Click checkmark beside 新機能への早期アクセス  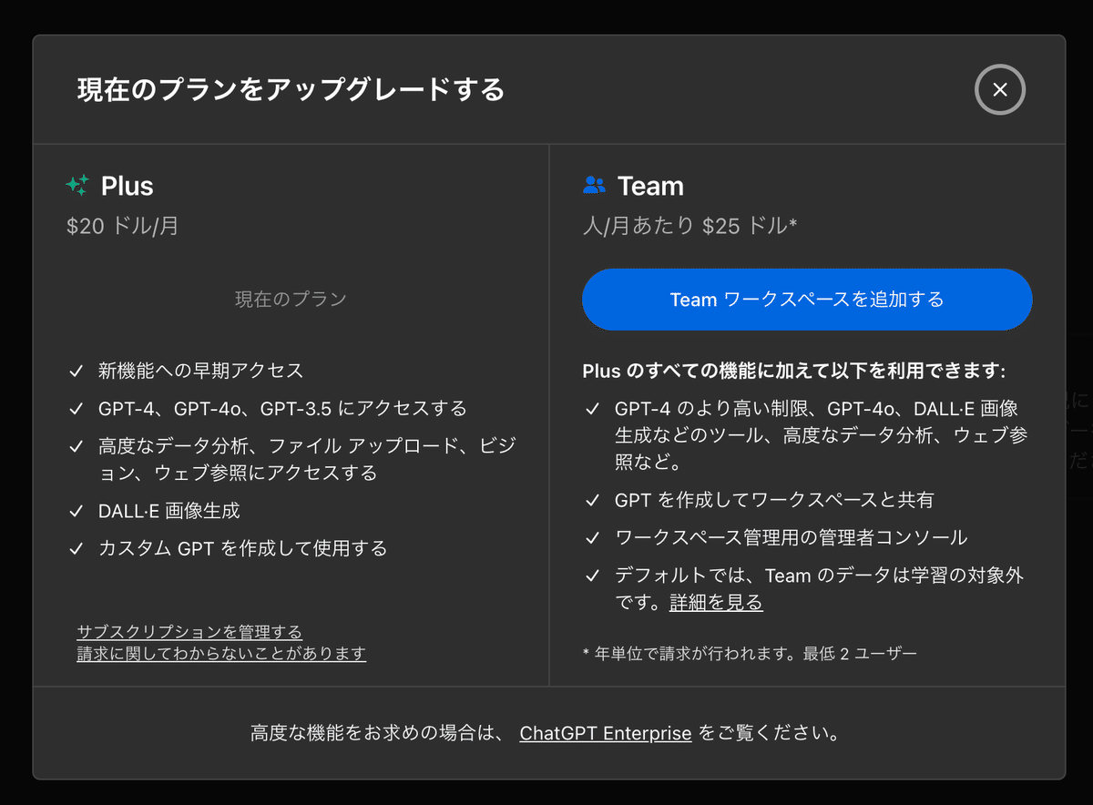point(77,372)
